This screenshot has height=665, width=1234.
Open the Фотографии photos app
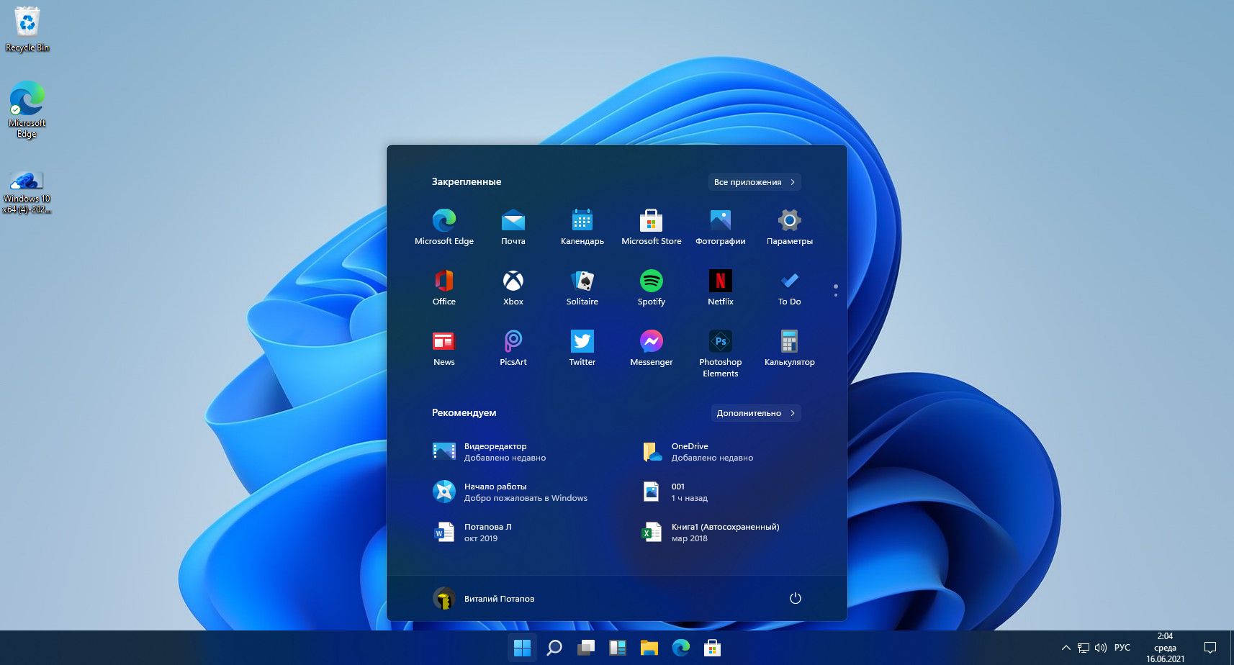721,227
